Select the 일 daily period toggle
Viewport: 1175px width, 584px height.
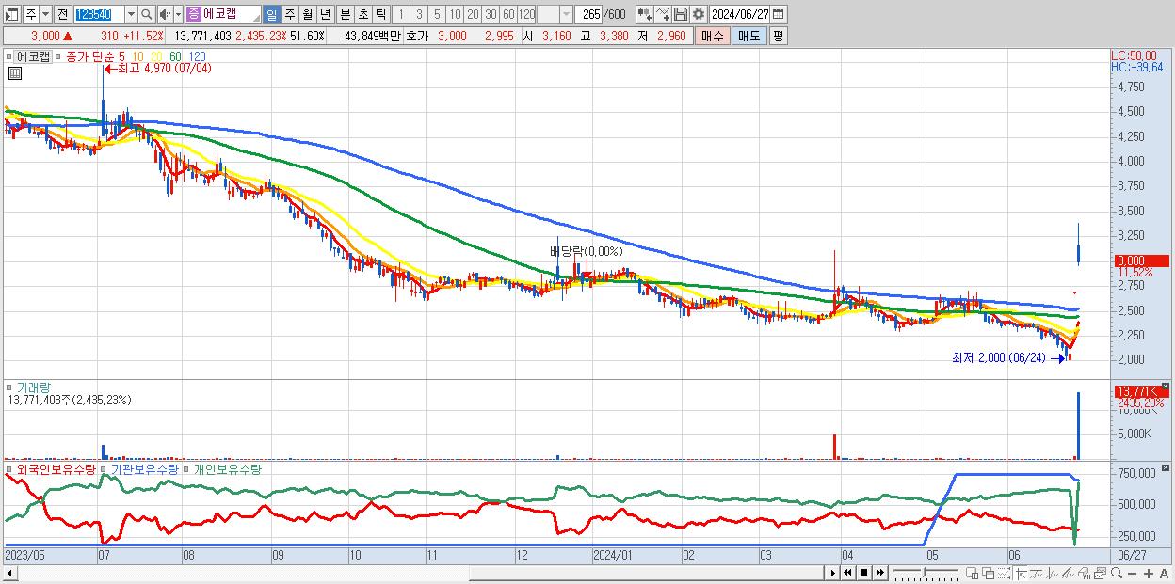pos(272,14)
